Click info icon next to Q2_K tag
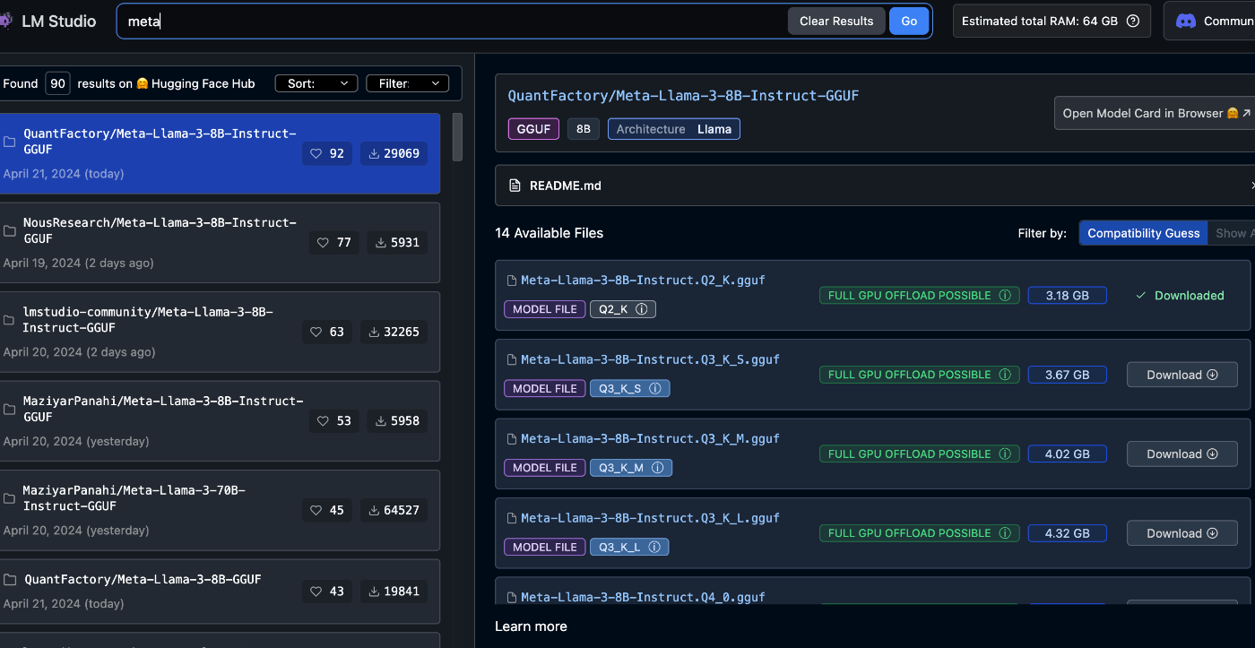The width and height of the screenshot is (1255, 648). coord(642,309)
